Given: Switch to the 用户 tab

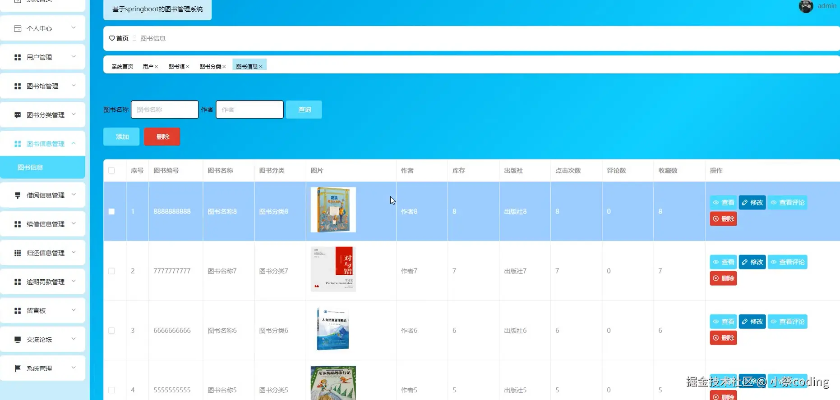Looking at the screenshot, I should [148, 67].
